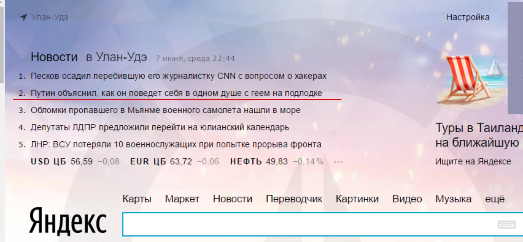Switch to the в Улан-Удэ news tab
This screenshot has height=242, width=523.
tap(116, 57)
